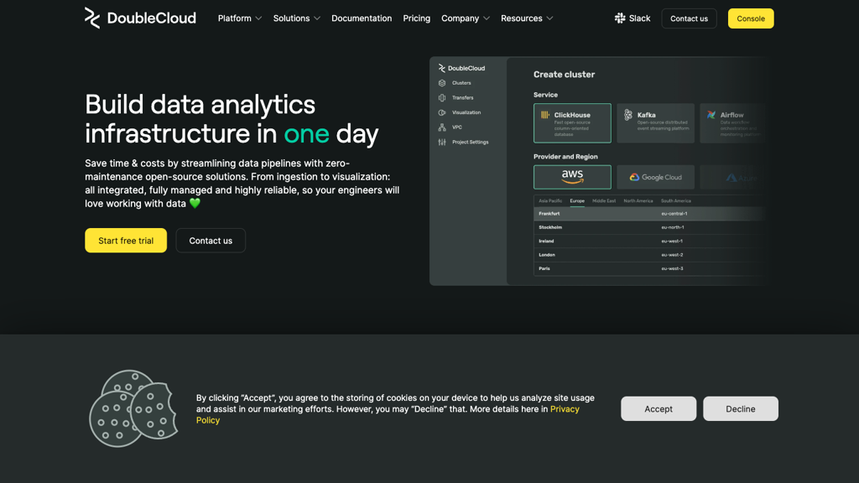Screen dimensions: 859x483
Task: Click the Start free trial button
Action: point(126,241)
